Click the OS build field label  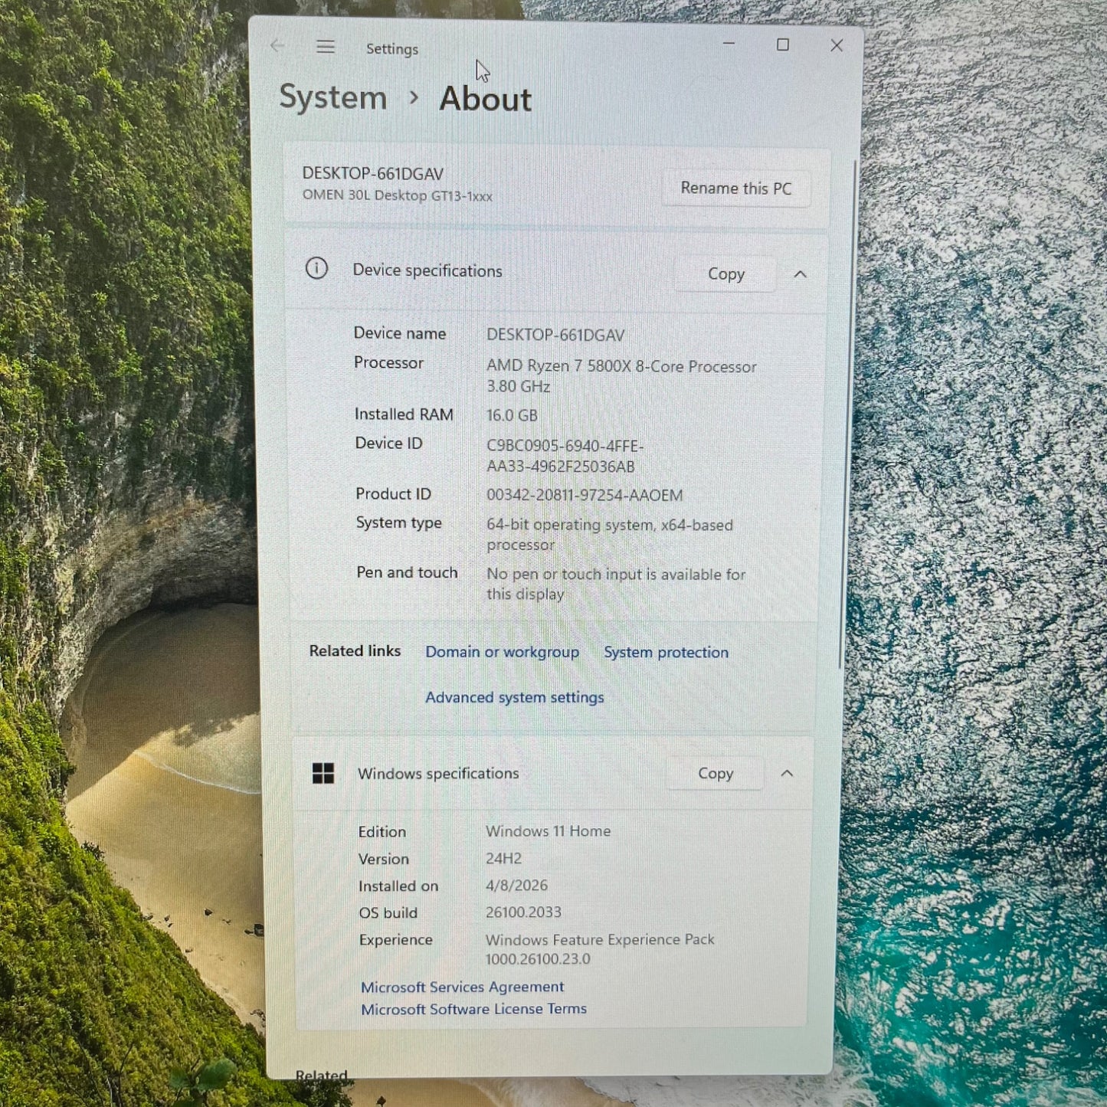pyautogui.click(x=388, y=913)
